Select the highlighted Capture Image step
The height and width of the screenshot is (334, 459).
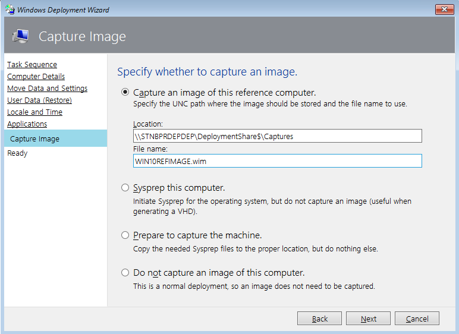(34, 139)
